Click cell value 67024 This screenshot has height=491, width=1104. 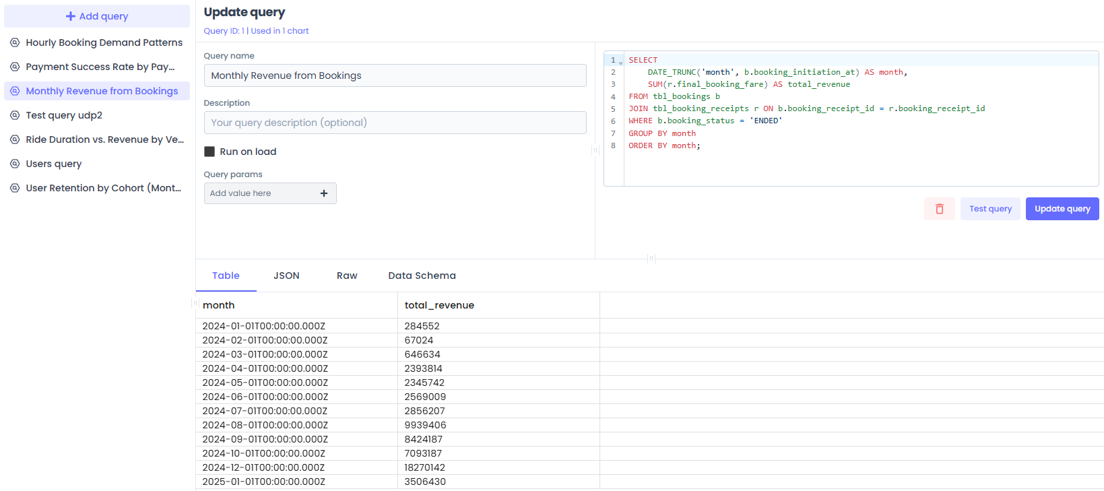498,340
